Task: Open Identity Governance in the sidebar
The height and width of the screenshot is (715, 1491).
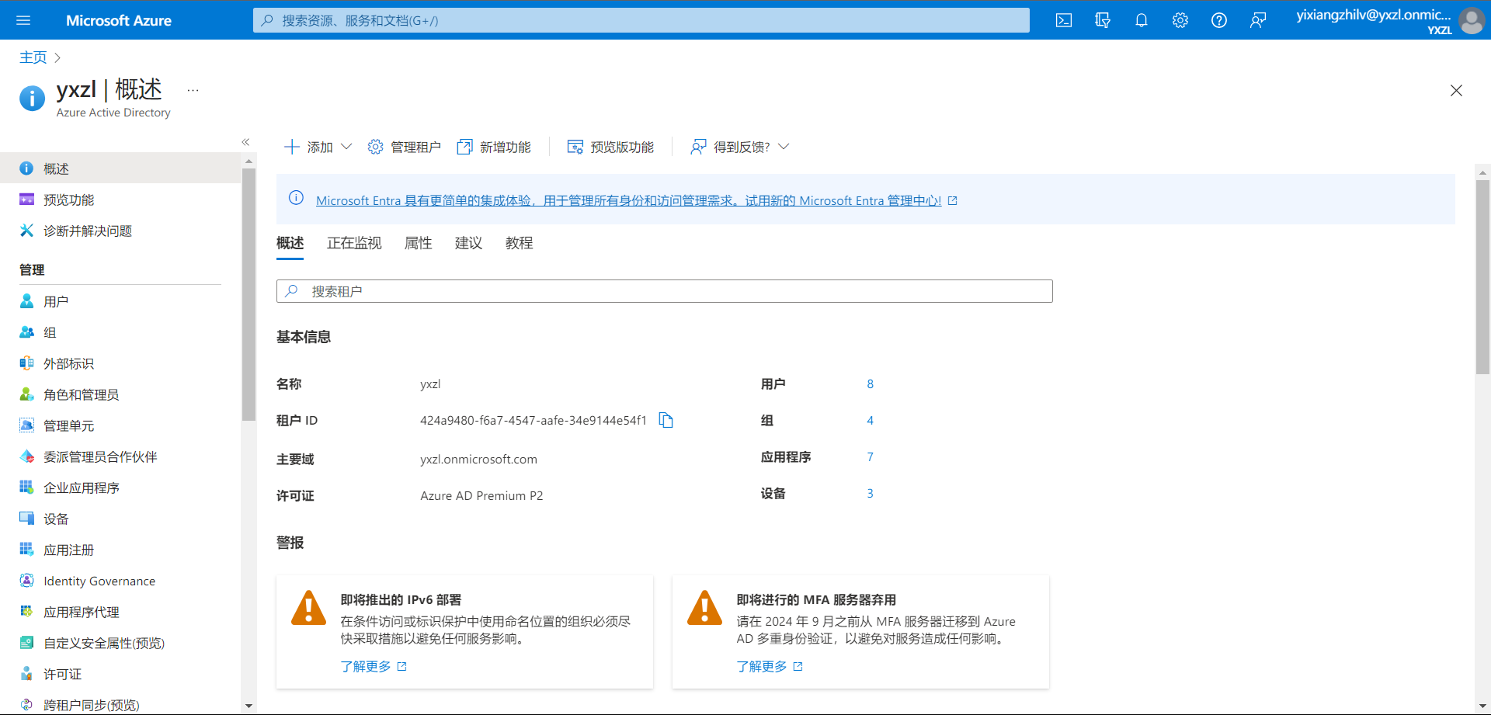Action: (x=99, y=581)
